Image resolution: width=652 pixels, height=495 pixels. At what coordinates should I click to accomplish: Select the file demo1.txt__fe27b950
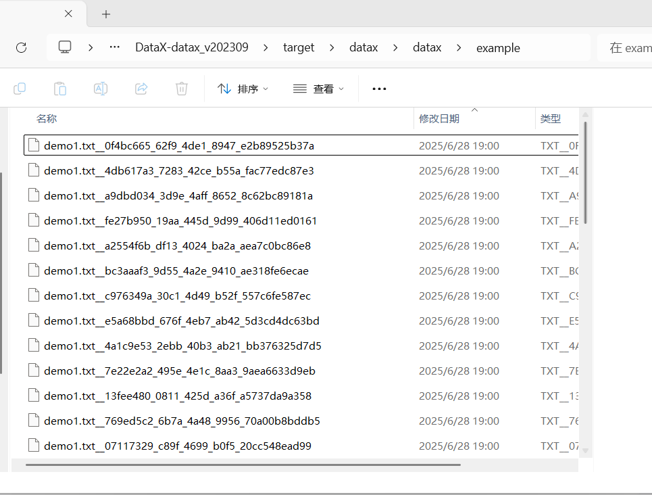[180, 220]
